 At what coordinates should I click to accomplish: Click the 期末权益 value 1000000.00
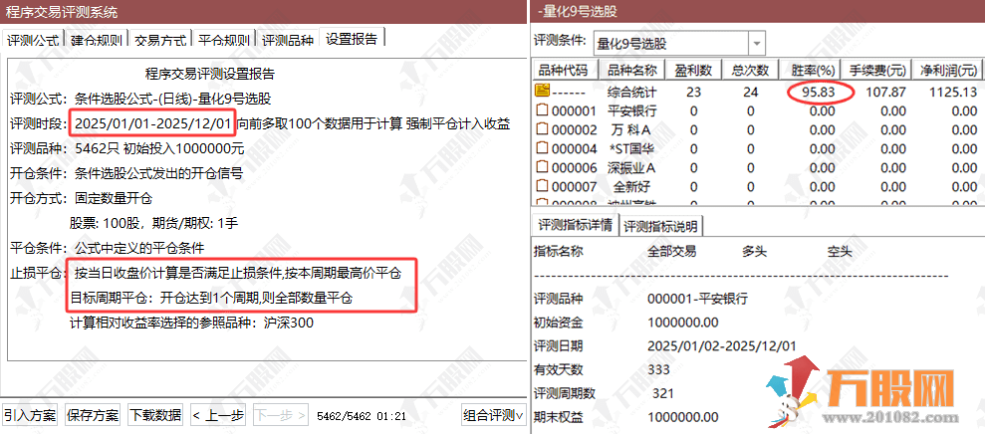point(683,416)
